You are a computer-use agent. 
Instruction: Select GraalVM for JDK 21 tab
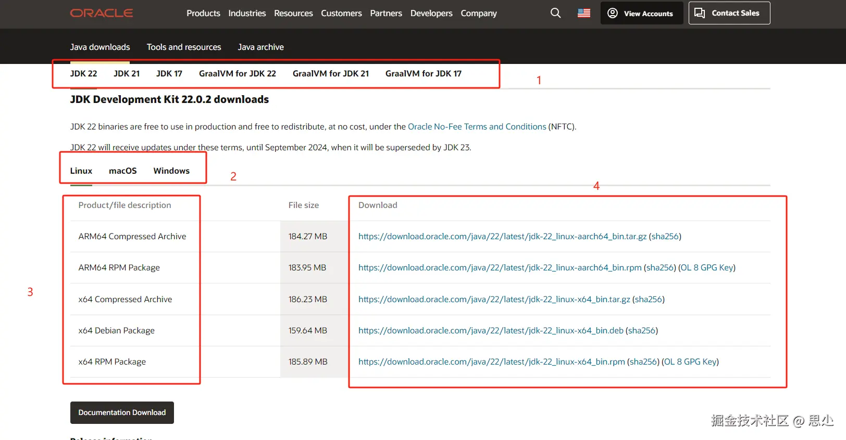tap(331, 73)
